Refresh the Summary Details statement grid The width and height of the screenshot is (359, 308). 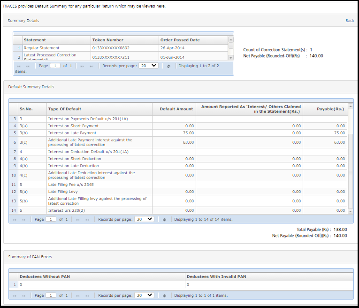[x=168, y=66]
